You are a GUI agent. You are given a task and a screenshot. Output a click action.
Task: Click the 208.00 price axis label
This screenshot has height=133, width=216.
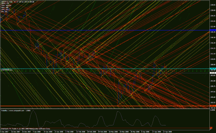pyautogui.click(x=213, y=65)
